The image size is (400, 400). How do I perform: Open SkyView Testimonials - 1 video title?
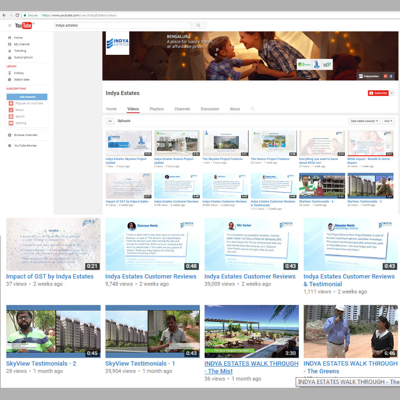140,364
